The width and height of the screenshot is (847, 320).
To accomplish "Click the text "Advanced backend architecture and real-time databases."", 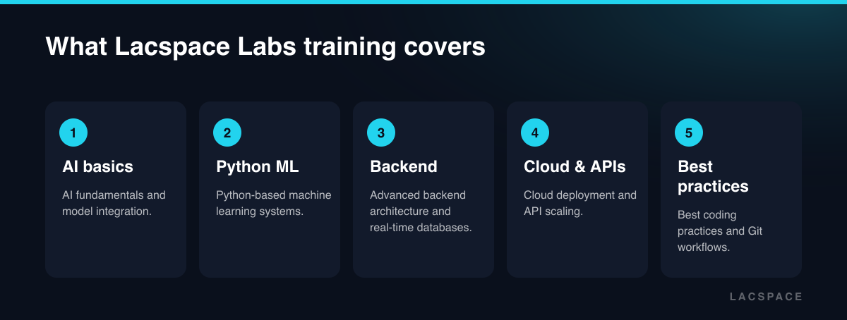I will 421,211.
